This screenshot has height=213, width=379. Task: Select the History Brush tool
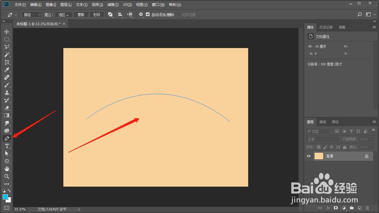(x=7, y=100)
